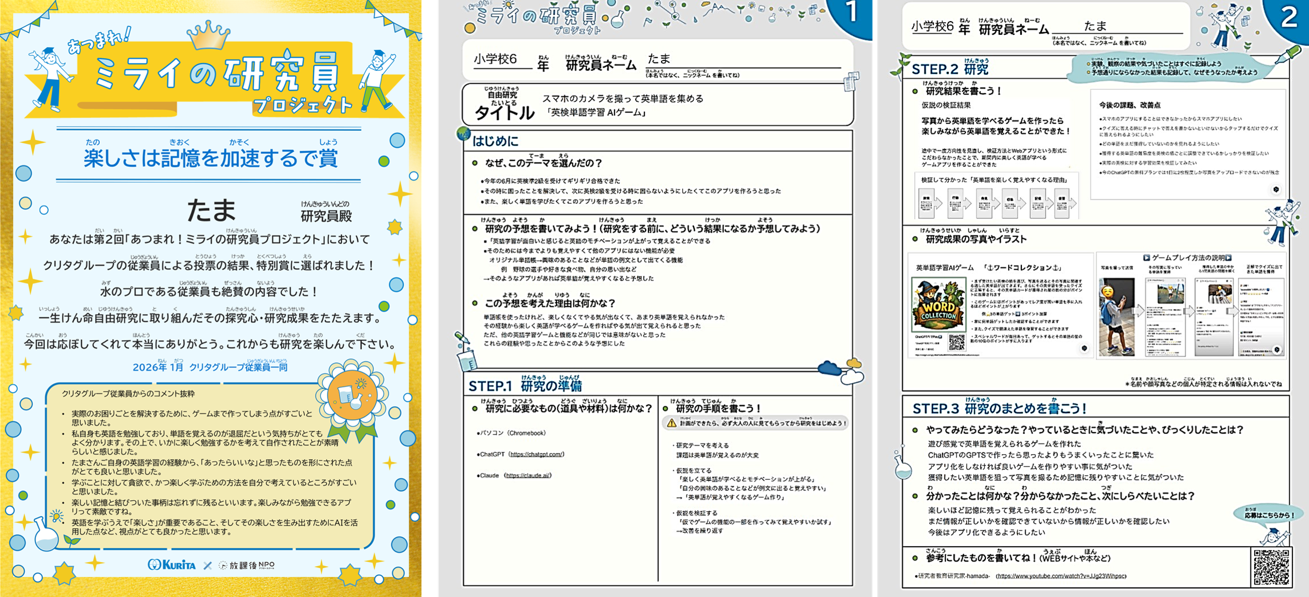
Task: Click the page number 1 circle
Action: click(x=851, y=14)
